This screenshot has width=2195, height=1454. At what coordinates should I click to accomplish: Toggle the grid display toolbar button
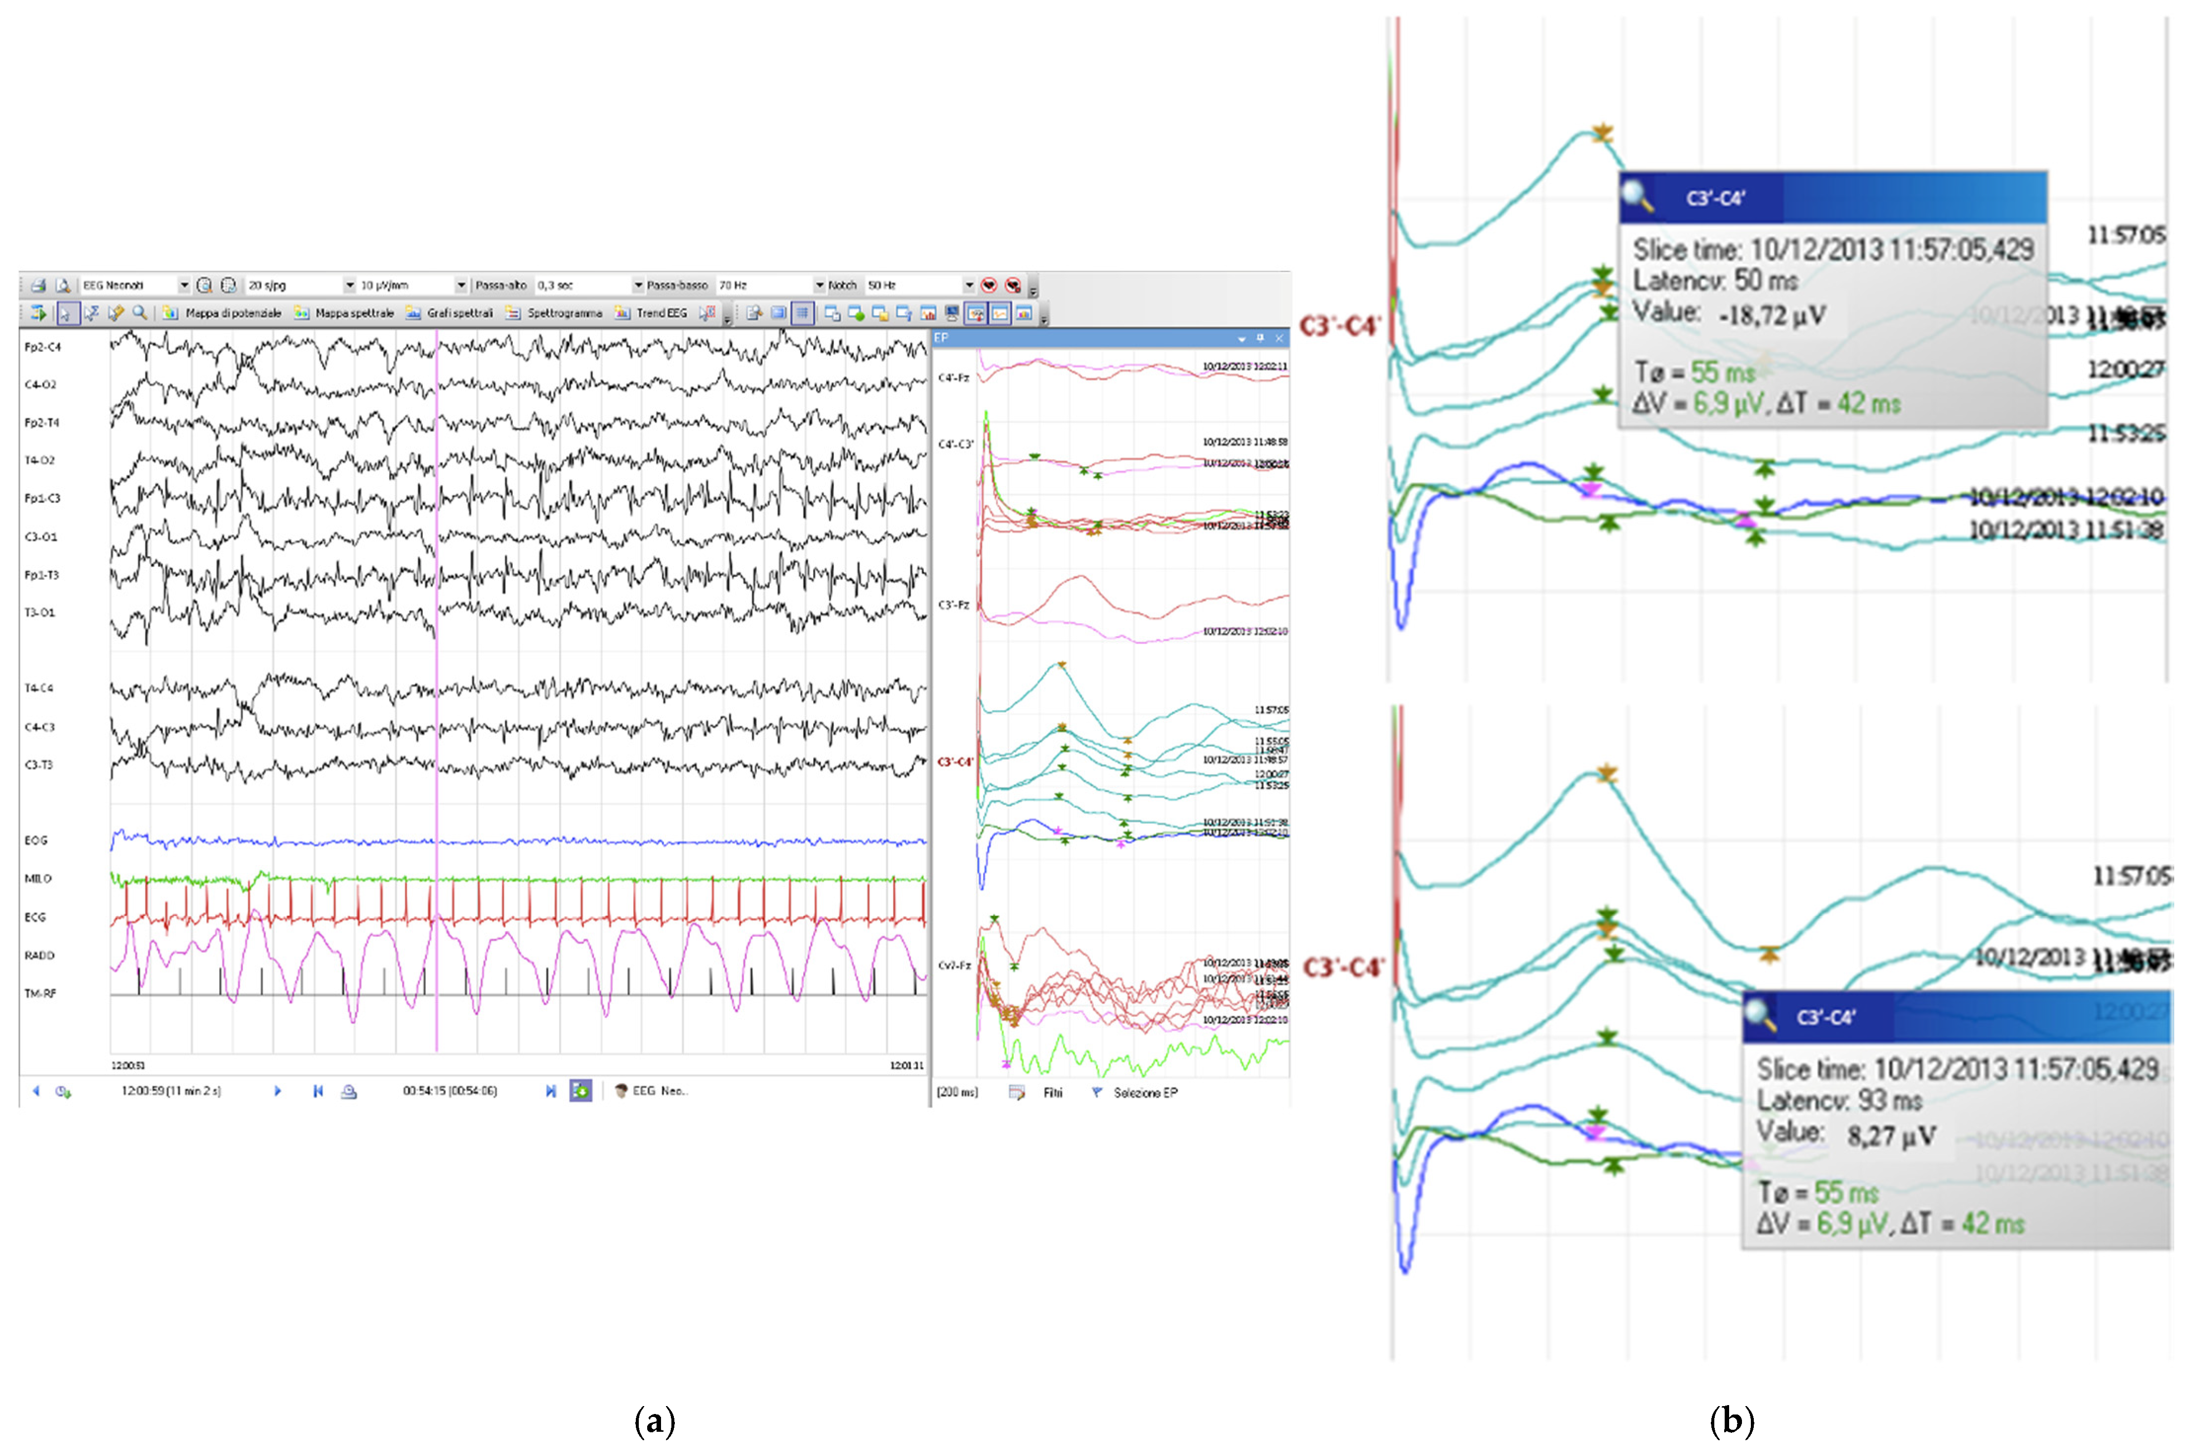tap(803, 314)
